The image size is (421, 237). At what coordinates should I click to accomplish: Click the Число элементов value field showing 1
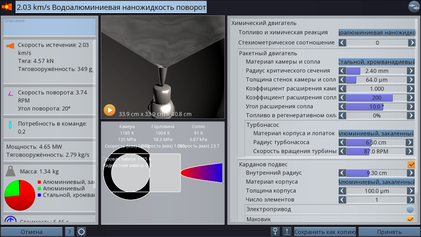pos(376,200)
